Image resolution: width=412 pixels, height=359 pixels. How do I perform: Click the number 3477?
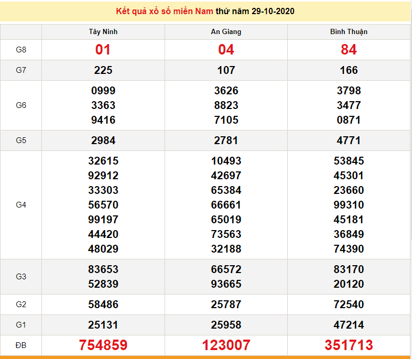point(349,105)
